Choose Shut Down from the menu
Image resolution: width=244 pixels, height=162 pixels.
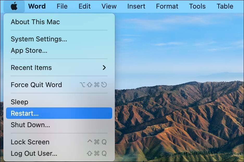(59, 125)
